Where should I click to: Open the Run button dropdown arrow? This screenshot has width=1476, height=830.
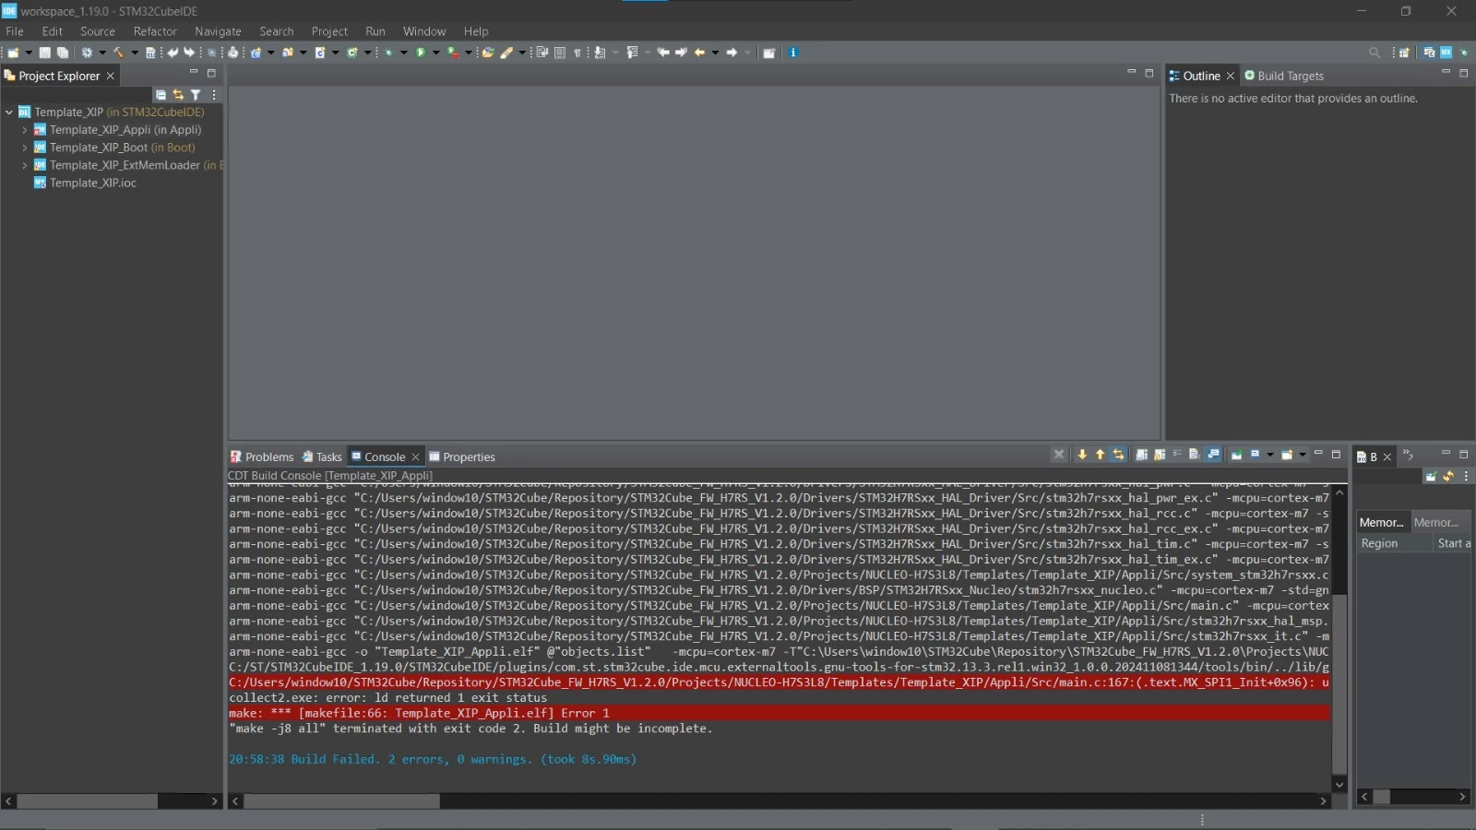click(x=435, y=53)
